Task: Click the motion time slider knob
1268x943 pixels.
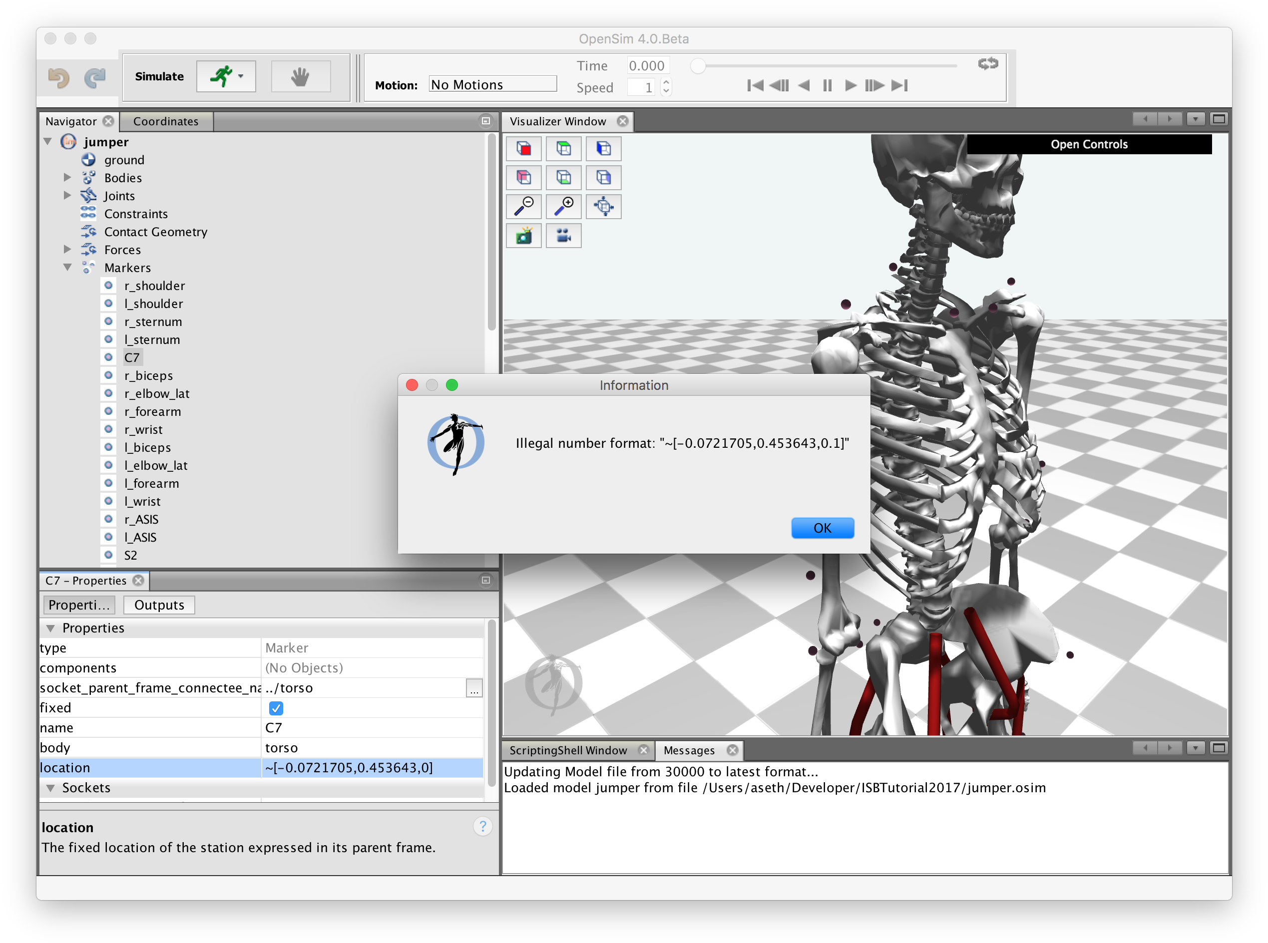Action: pyautogui.click(x=697, y=66)
